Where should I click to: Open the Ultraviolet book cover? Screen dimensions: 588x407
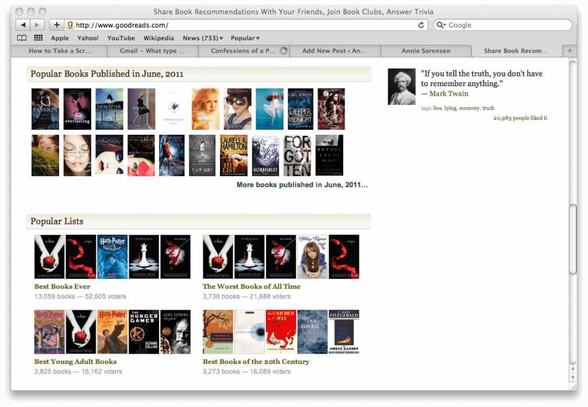[265, 156]
